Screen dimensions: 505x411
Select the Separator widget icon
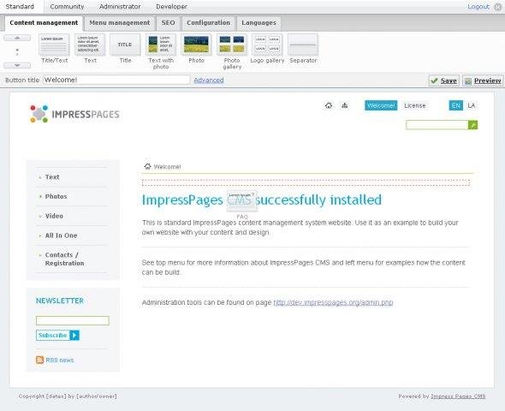point(303,45)
